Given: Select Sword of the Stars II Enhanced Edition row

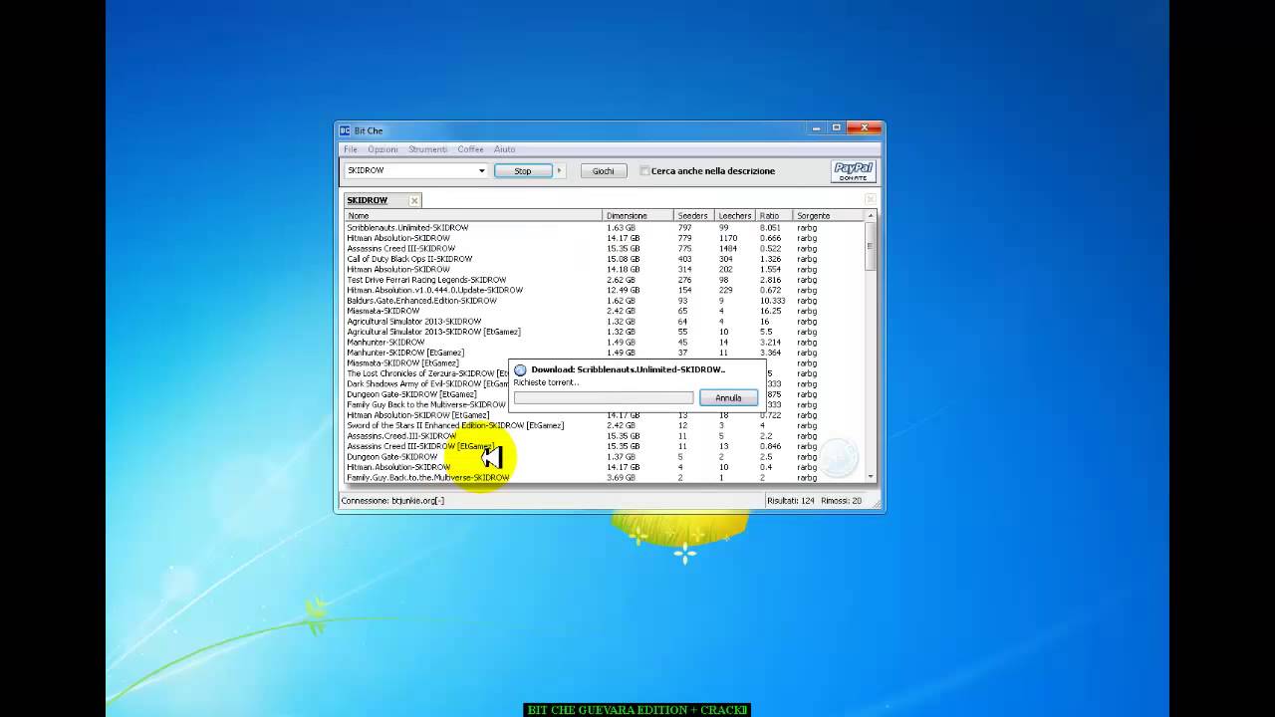Looking at the screenshot, I should click(x=605, y=425).
